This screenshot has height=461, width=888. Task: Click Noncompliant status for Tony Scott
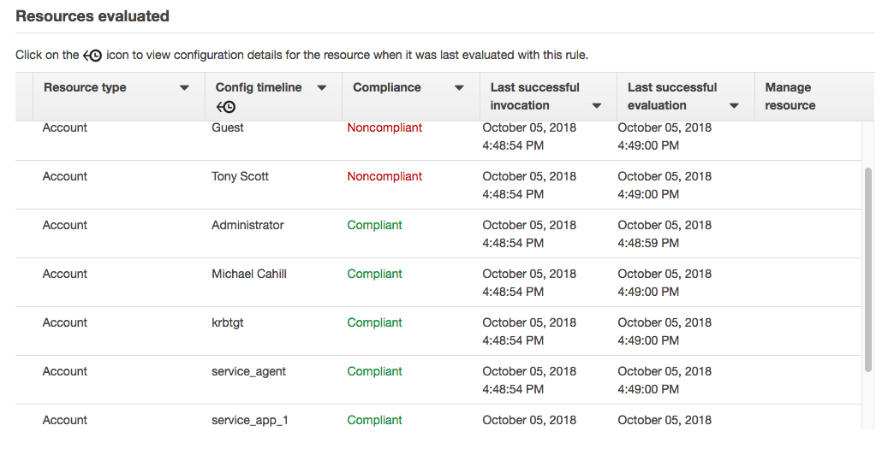(384, 177)
